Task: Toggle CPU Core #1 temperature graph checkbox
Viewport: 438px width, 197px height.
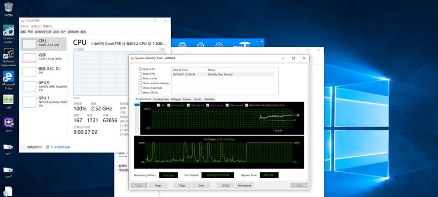Action: [169, 105]
